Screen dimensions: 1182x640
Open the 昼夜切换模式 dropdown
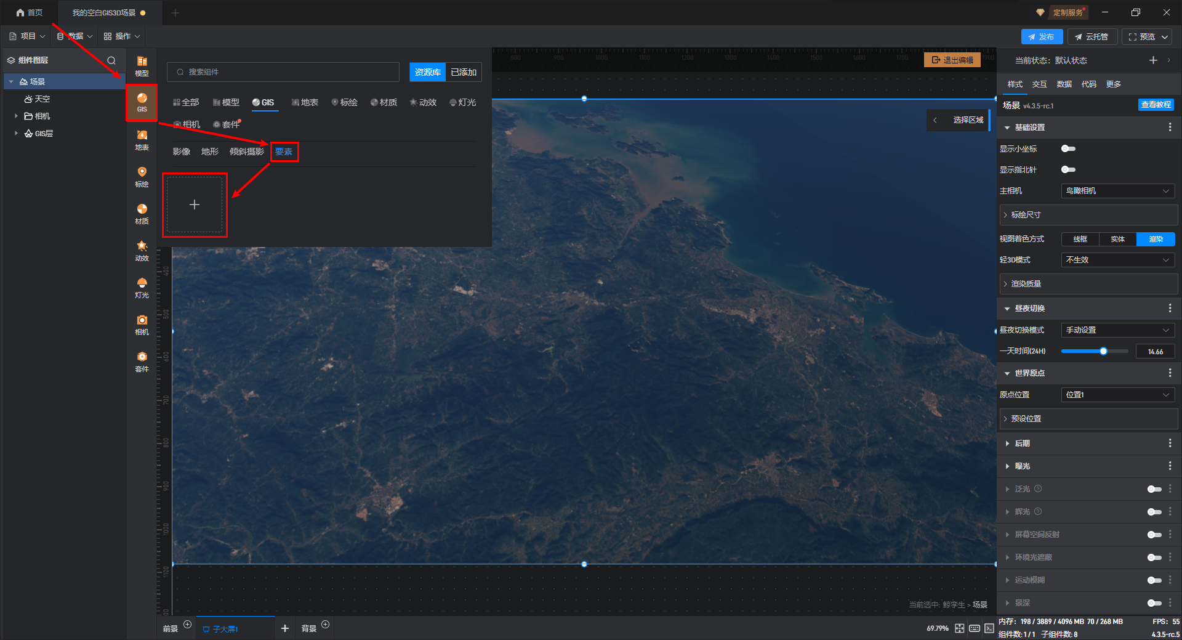coord(1117,330)
